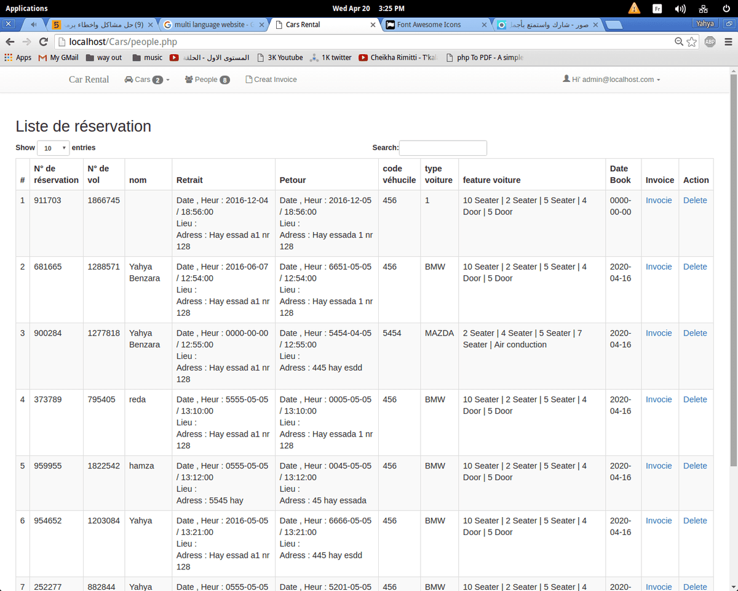Open the system volume icon
The width and height of the screenshot is (738, 591).
click(x=680, y=9)
